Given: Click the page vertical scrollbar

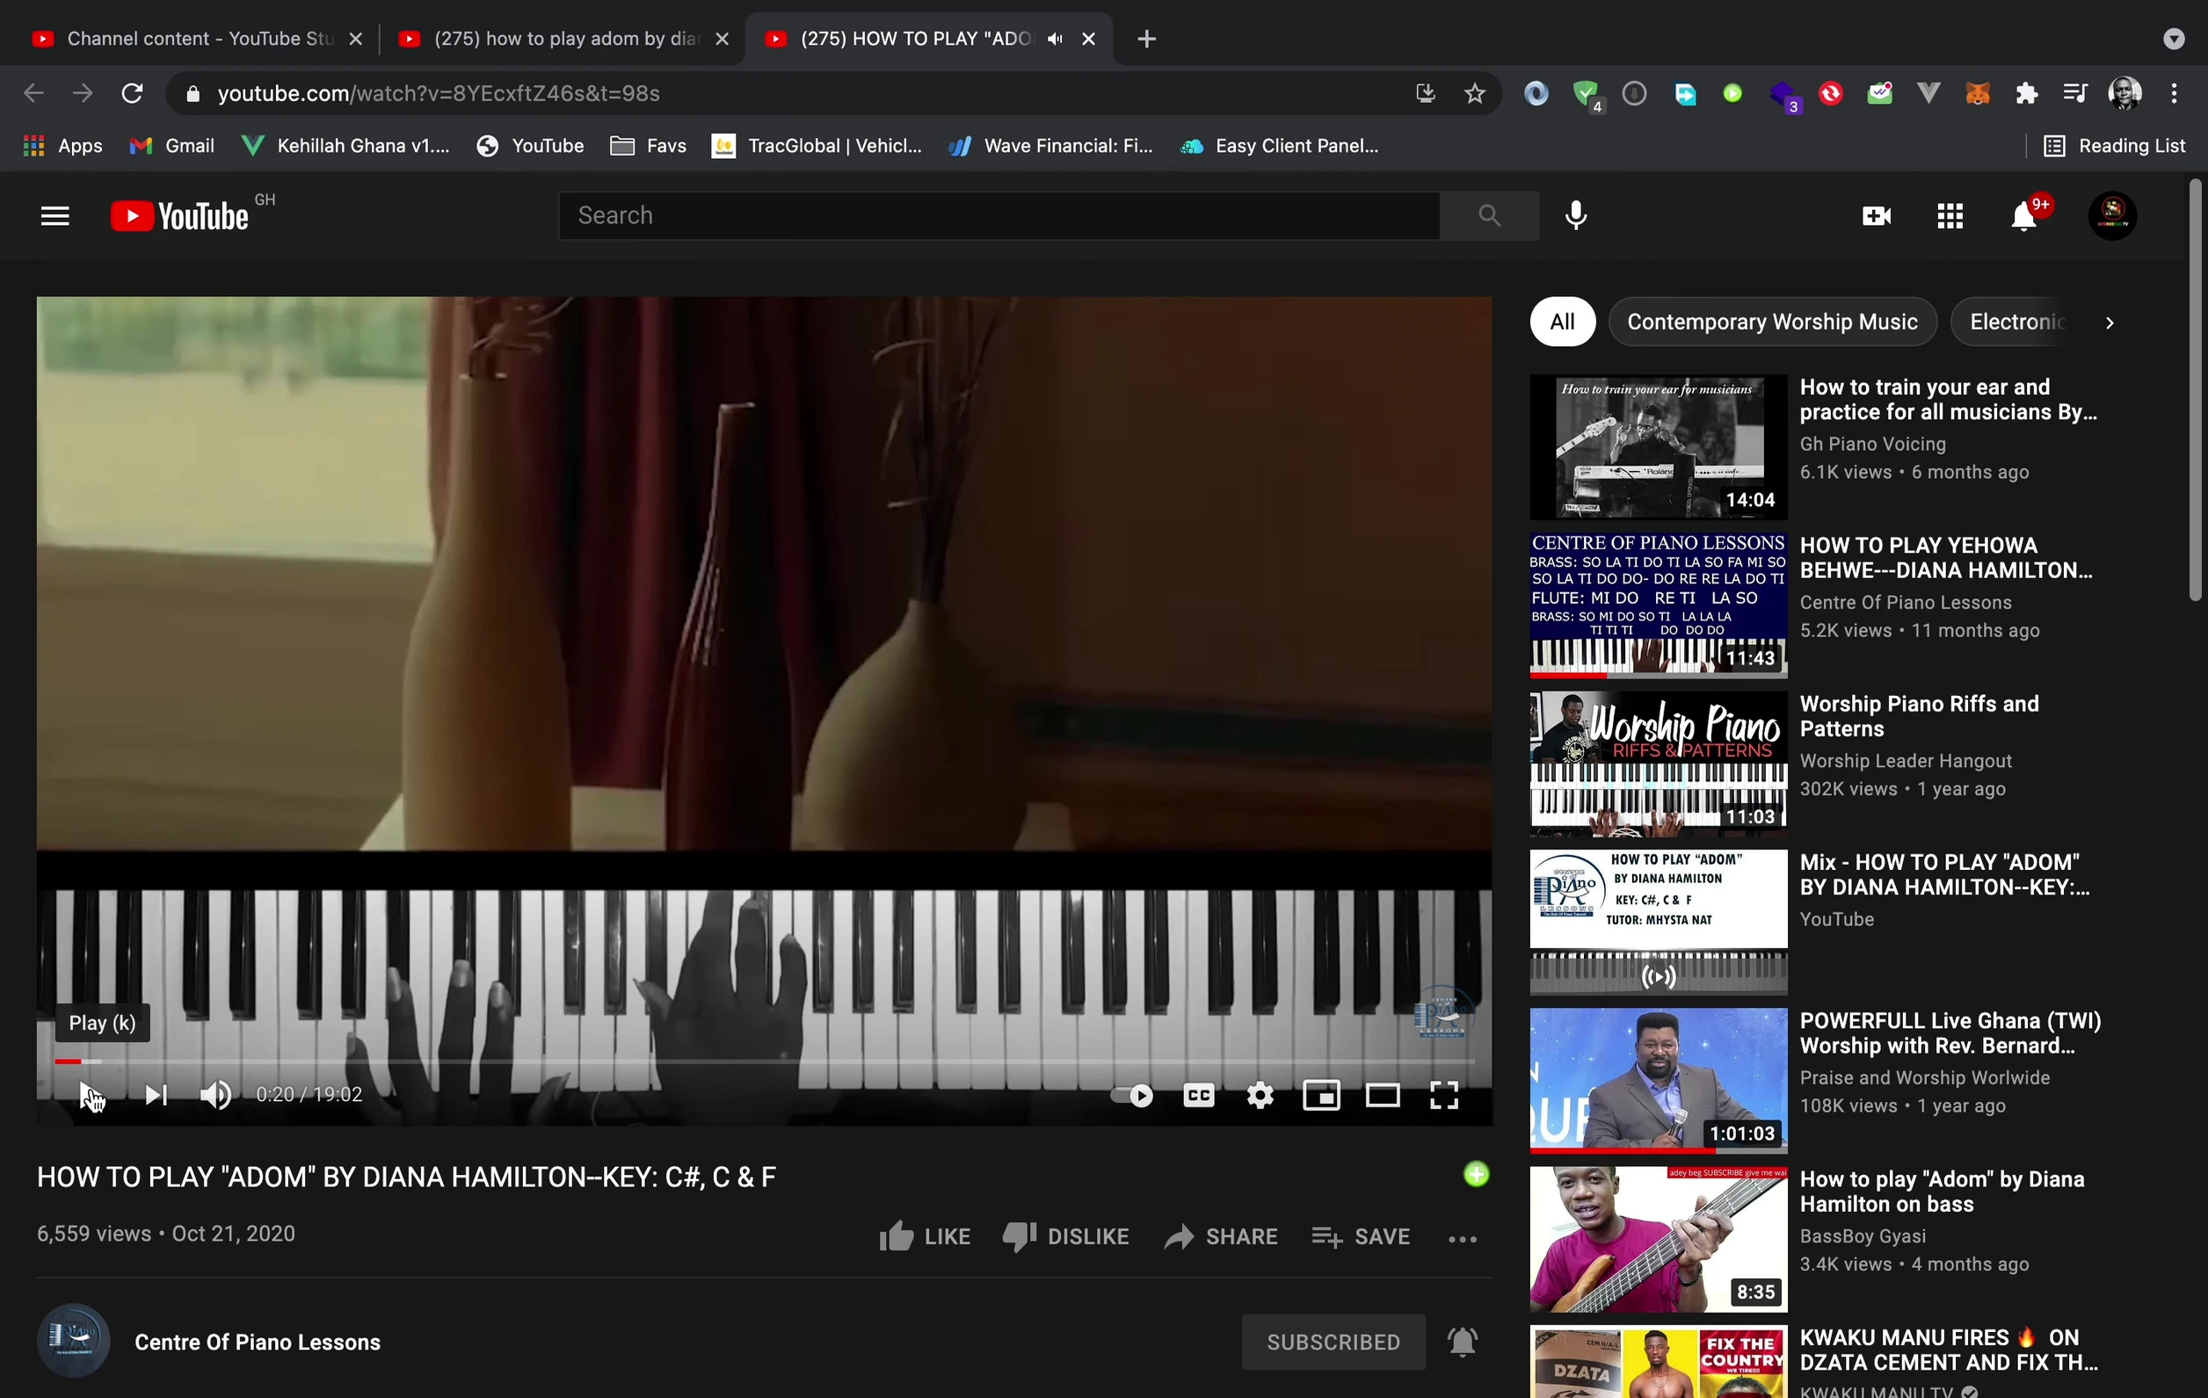Looking at the screenshot, I should click(2195, 390).
